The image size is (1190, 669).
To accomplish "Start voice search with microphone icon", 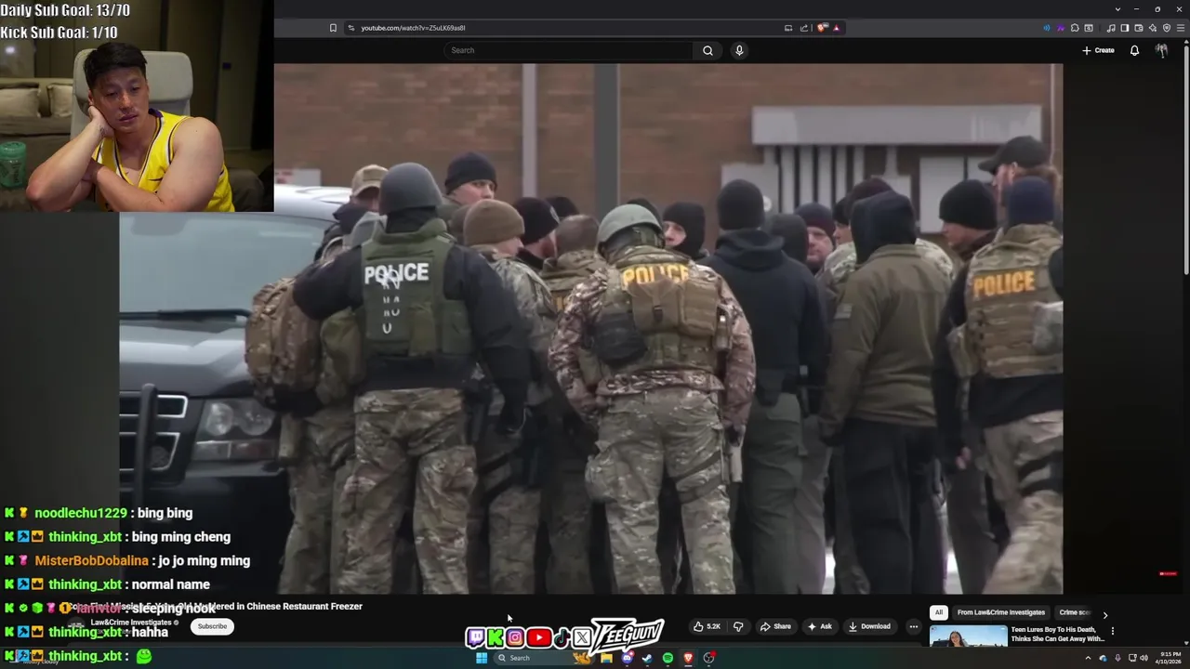I will pyautogui.click(x=739, y=50).
